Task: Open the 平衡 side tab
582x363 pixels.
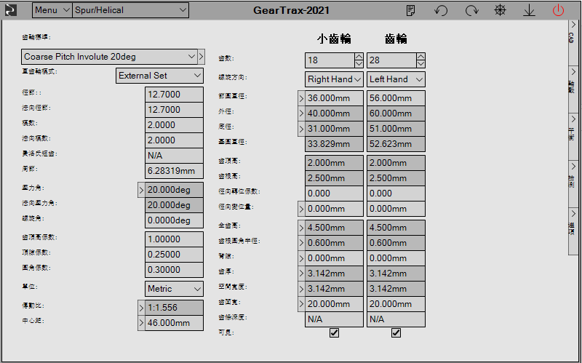Action: click(573, 137)
